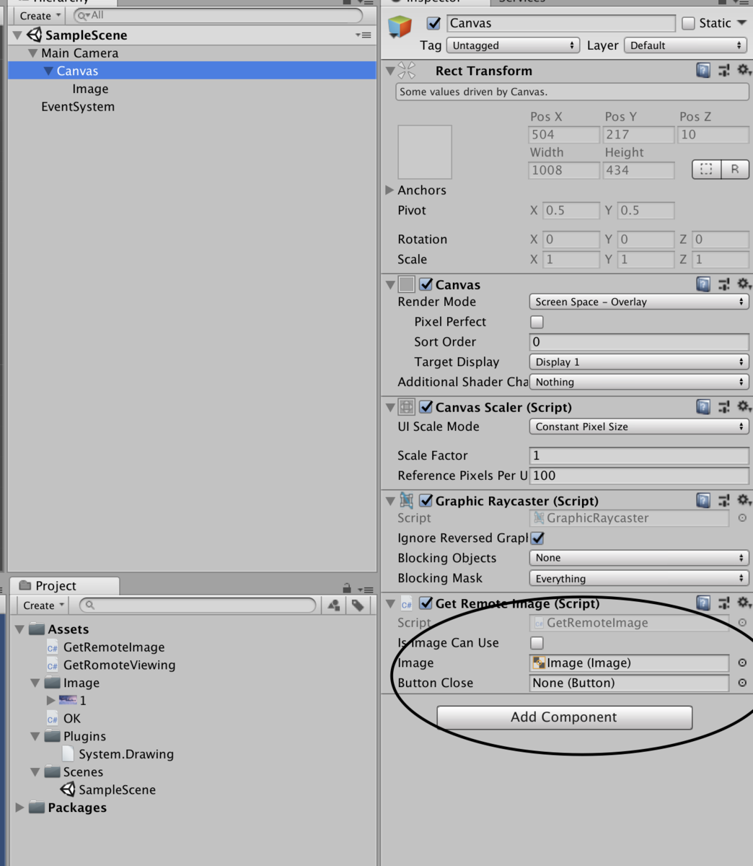753x866 pixels.
Task: Open help icon for Rect Transform
Action: point(703,70)
